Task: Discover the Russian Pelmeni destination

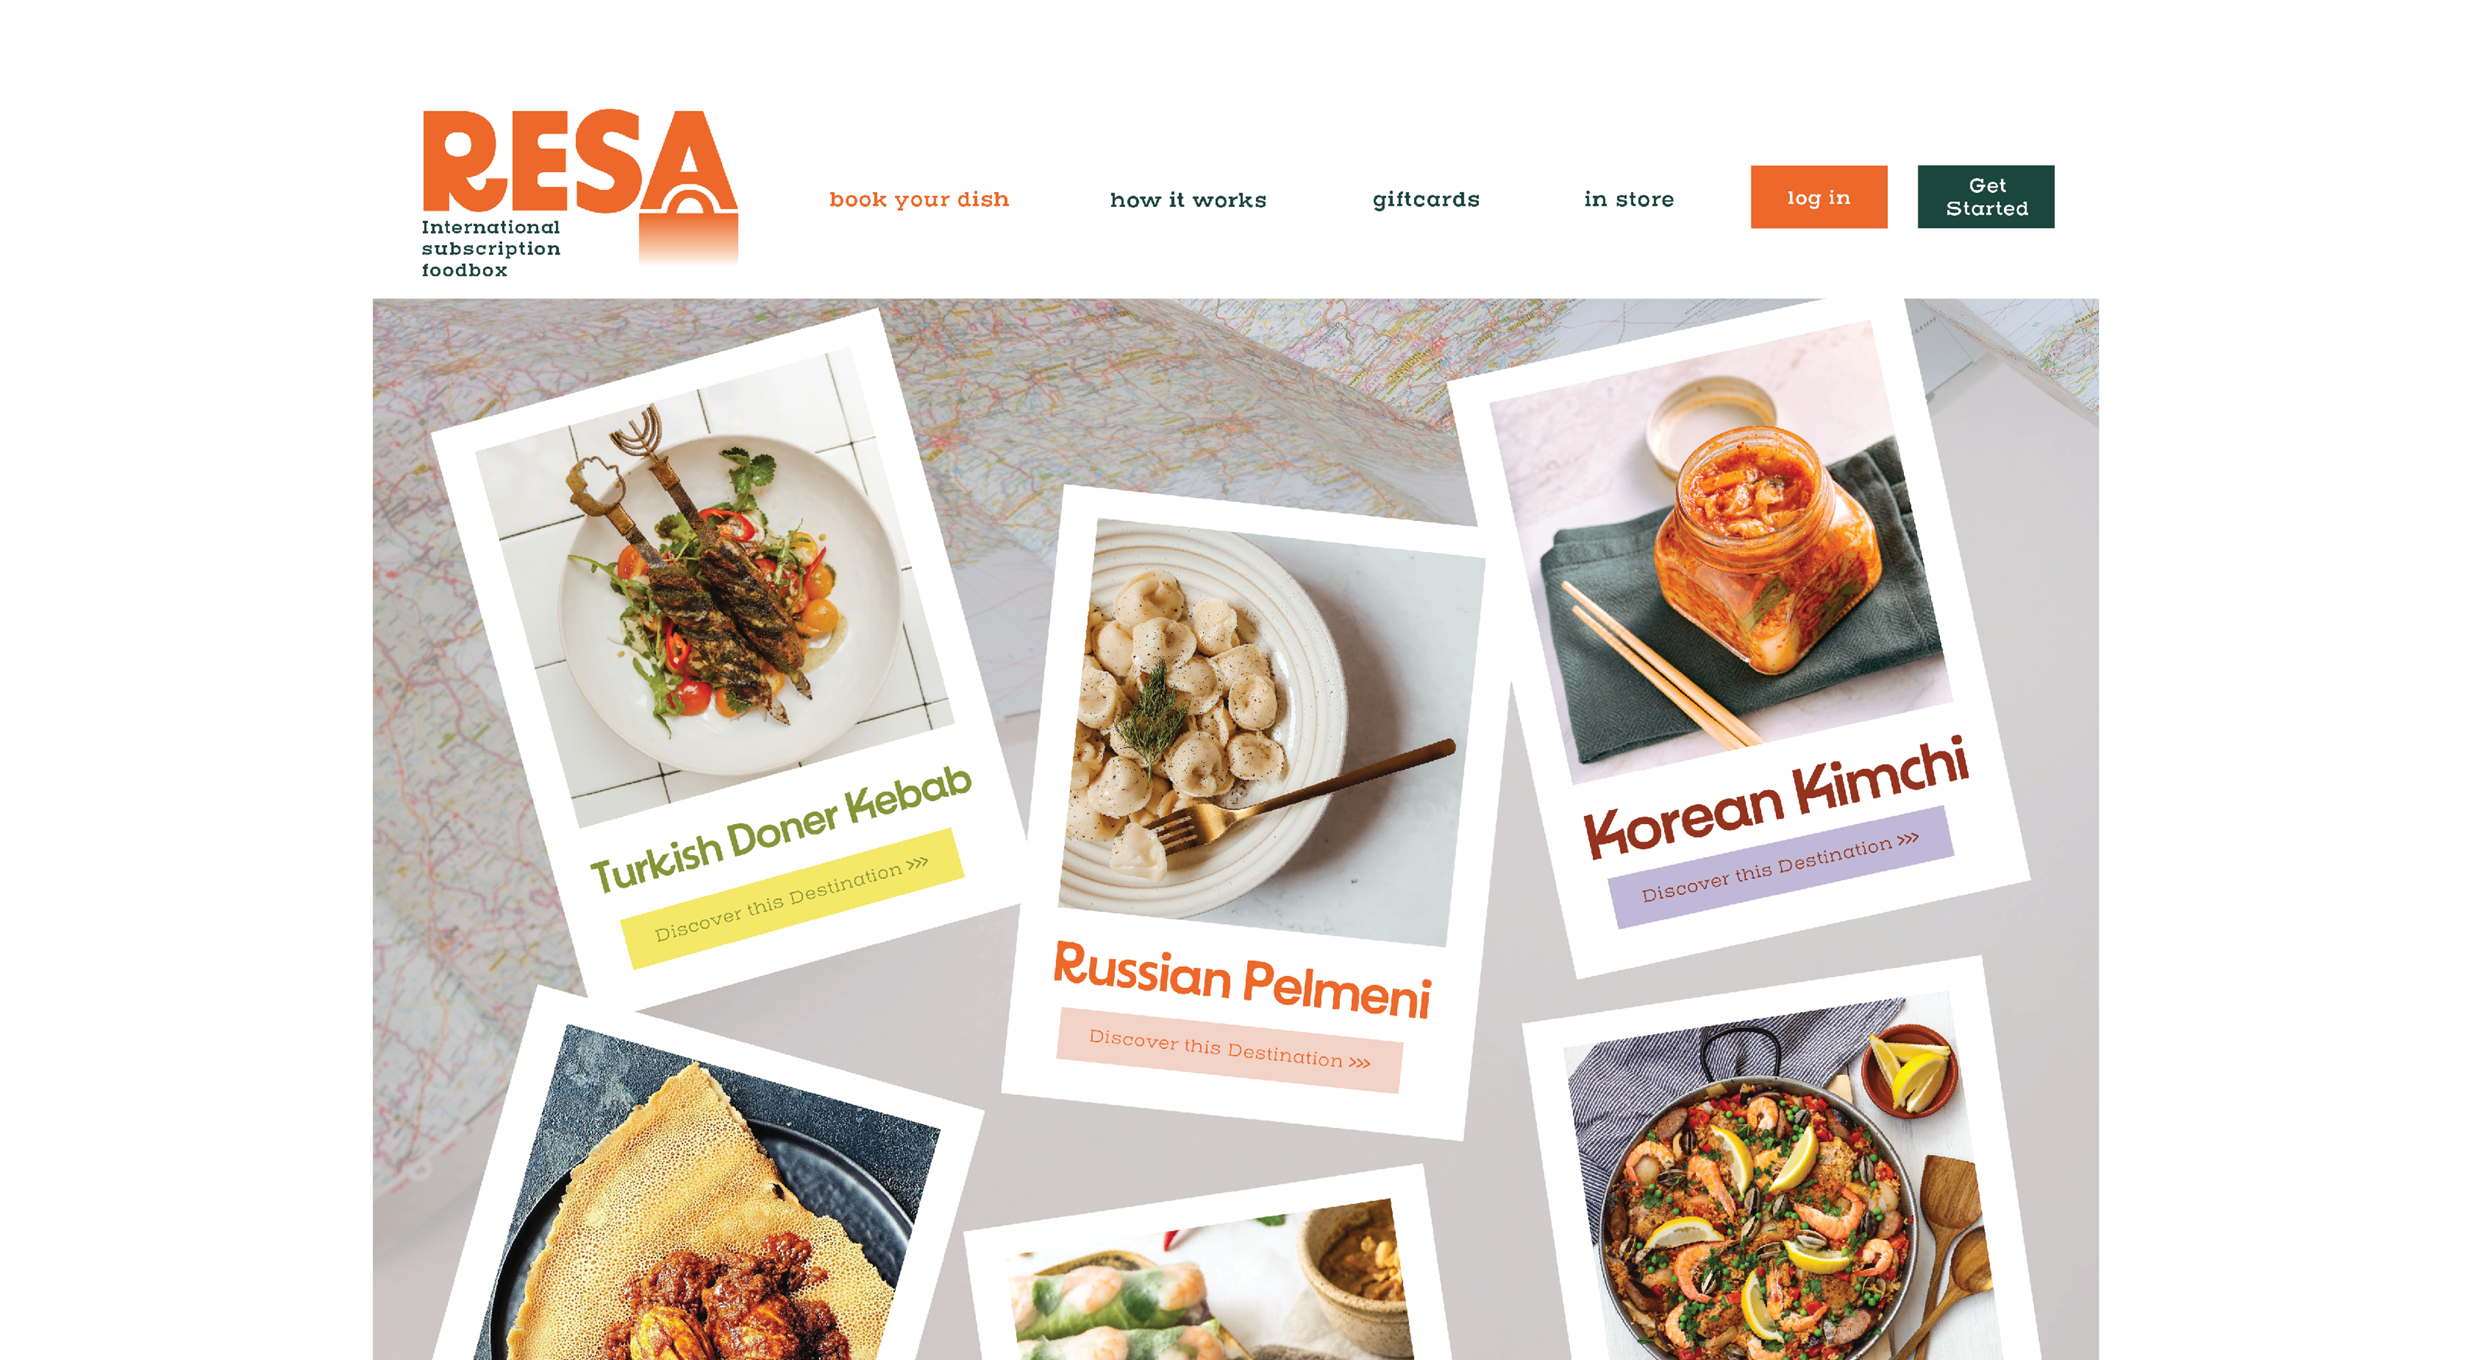Action: [x=1230, y=1050]
